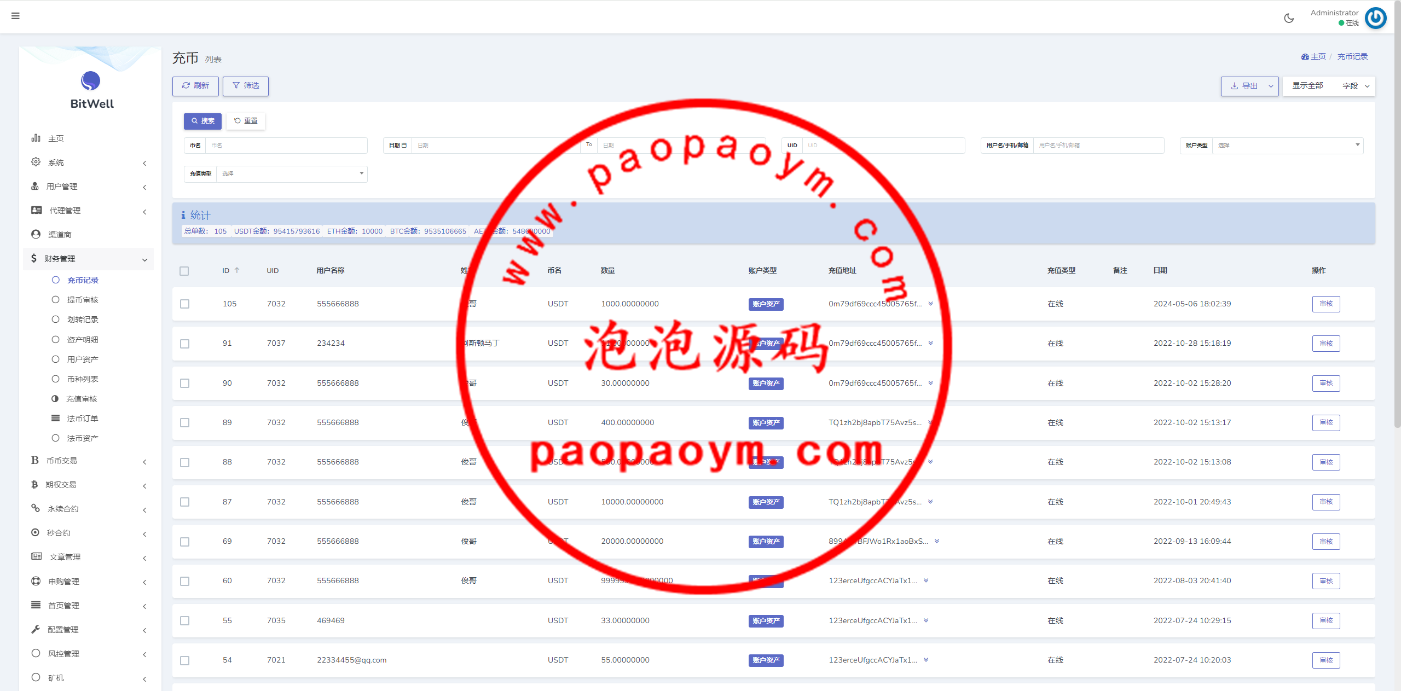Image resolution: width=1401 pixels, height=691 pixels.
Task: Open address dropdown arrow for row 105
Action: tap(930, 304)
